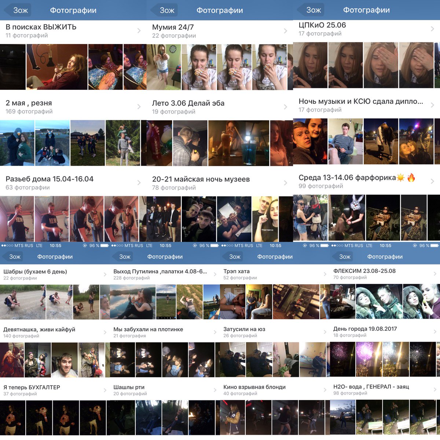Tap battery icon in status bar above 'ФЛЕКСИМ' screen
This screenshot has width=440, height=440.
[434, 246]
